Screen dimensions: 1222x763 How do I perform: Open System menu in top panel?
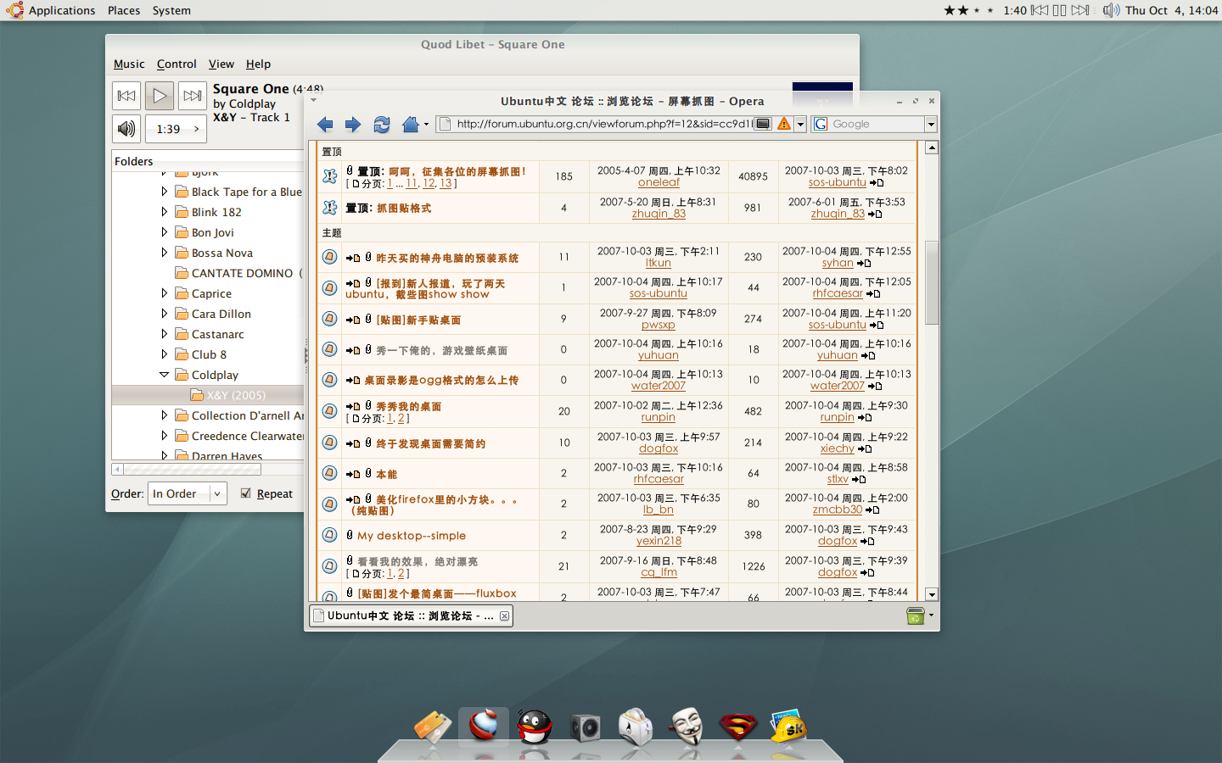[171, 10]
